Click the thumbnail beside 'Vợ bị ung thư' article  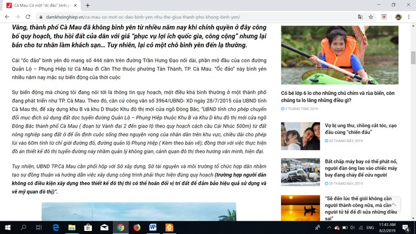300,136
